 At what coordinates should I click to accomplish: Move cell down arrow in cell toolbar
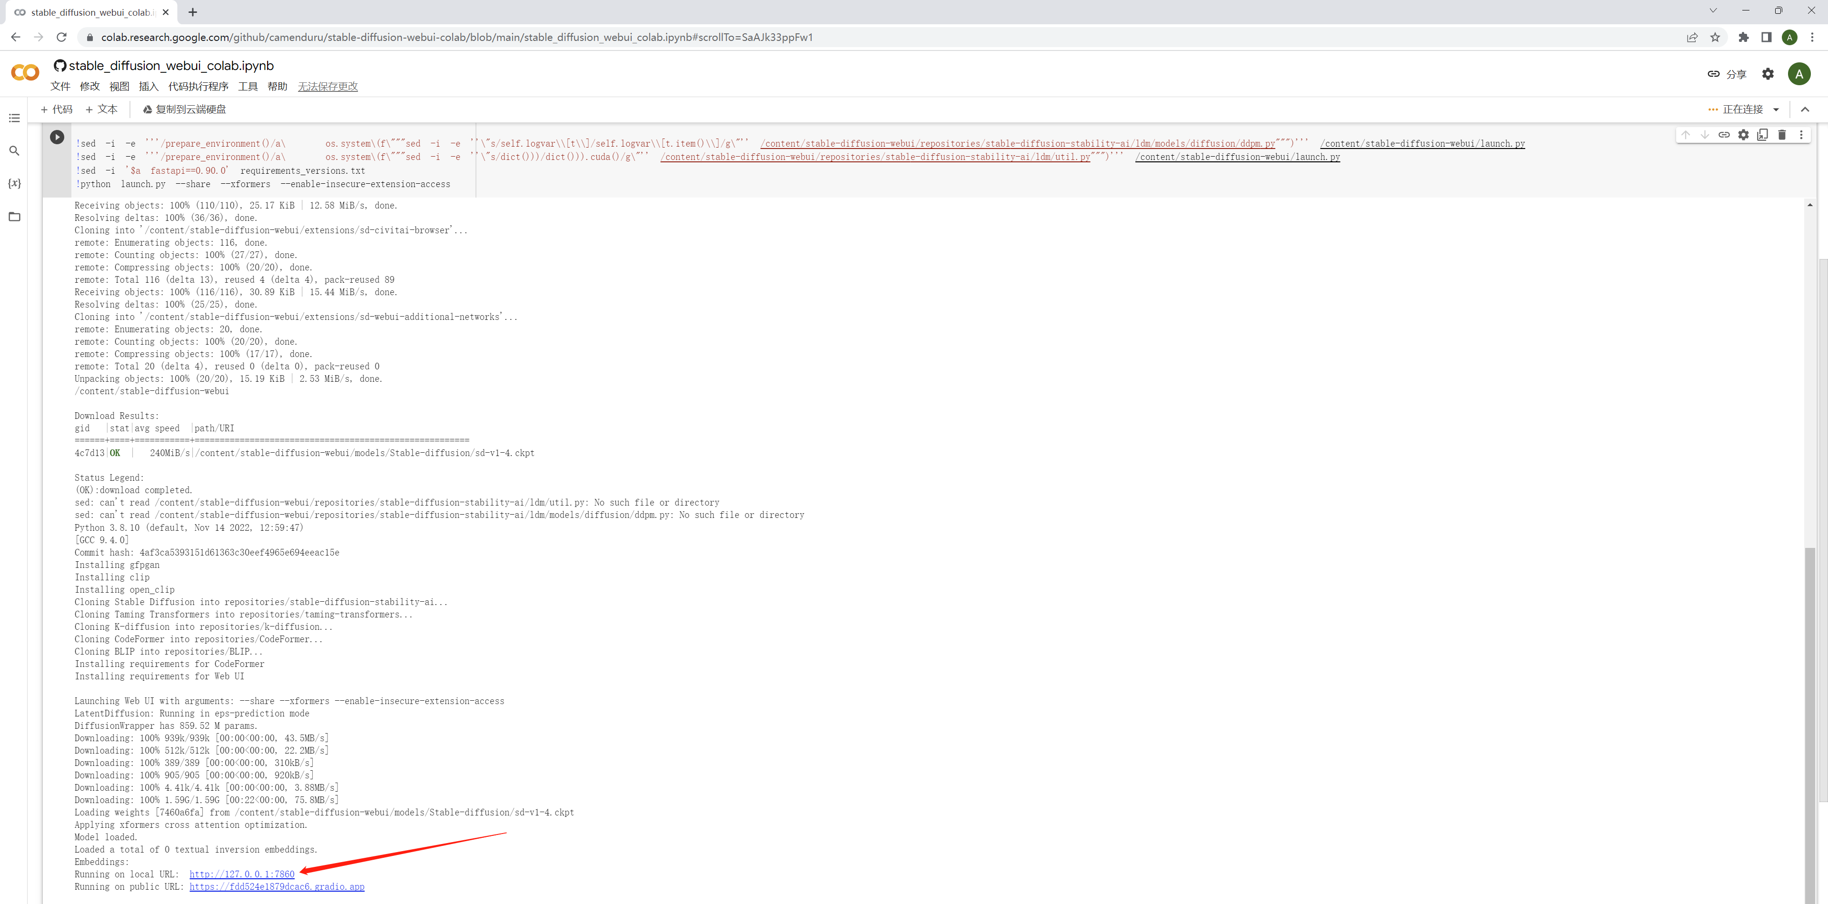[x=1705, y=135]
